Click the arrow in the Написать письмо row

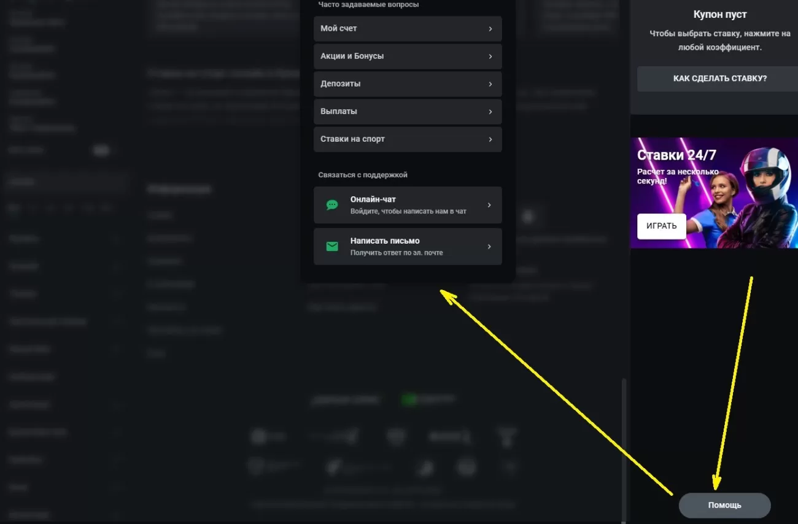click(489, 247)
